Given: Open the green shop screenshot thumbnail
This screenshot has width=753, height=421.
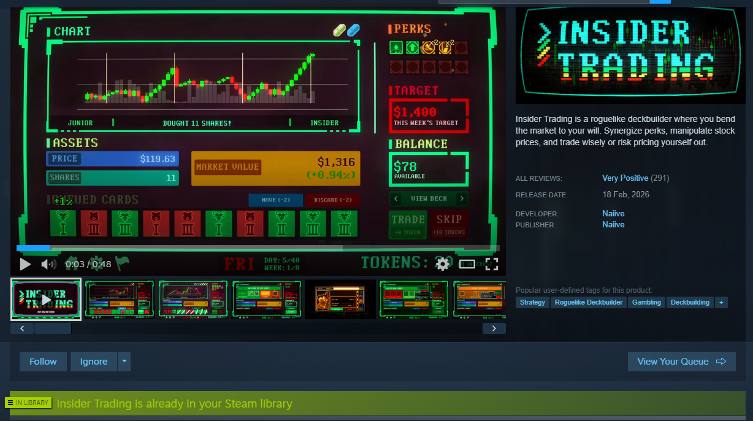Looking at the screenshot, I should pos(267,300).
